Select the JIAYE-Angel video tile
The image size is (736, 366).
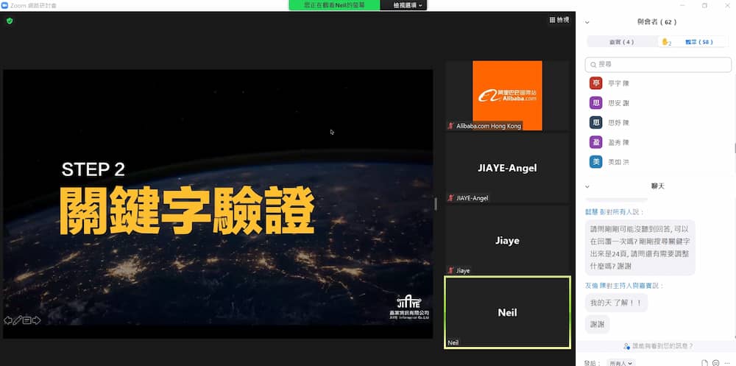(x=507, y=168)
